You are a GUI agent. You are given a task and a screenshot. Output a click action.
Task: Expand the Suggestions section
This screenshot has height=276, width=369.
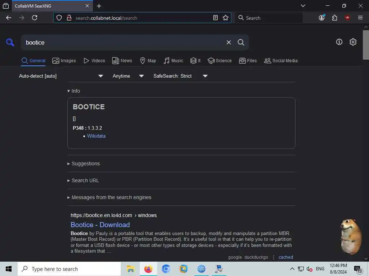click(84, 164)
